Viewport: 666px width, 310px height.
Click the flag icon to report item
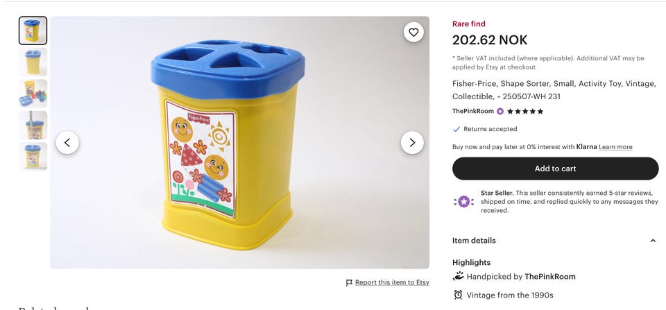[x=349, y=283]
